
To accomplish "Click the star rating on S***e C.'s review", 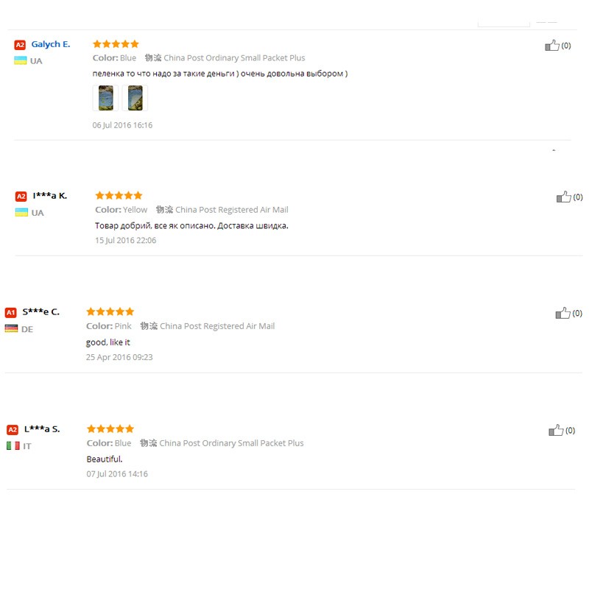I will 110,311.
